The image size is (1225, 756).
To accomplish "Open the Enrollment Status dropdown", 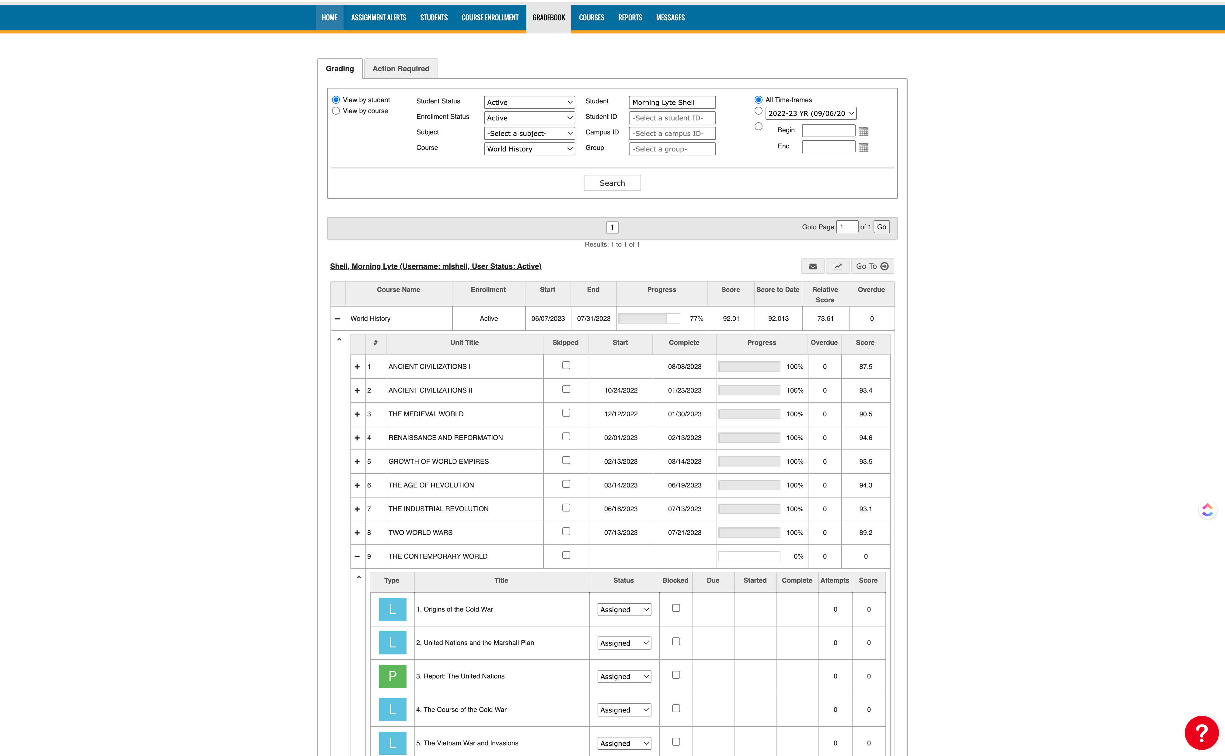I will [x=529, y=118].
